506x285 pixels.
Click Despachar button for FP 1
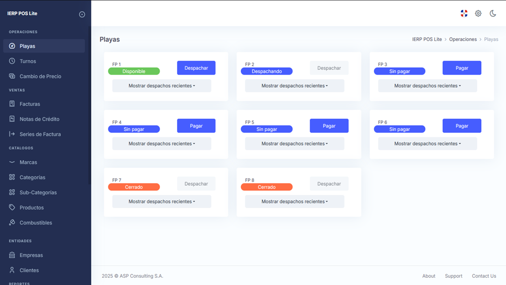tap(196, 68)
